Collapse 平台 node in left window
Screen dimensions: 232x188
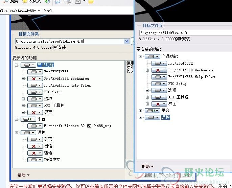[x=17, y=119]
